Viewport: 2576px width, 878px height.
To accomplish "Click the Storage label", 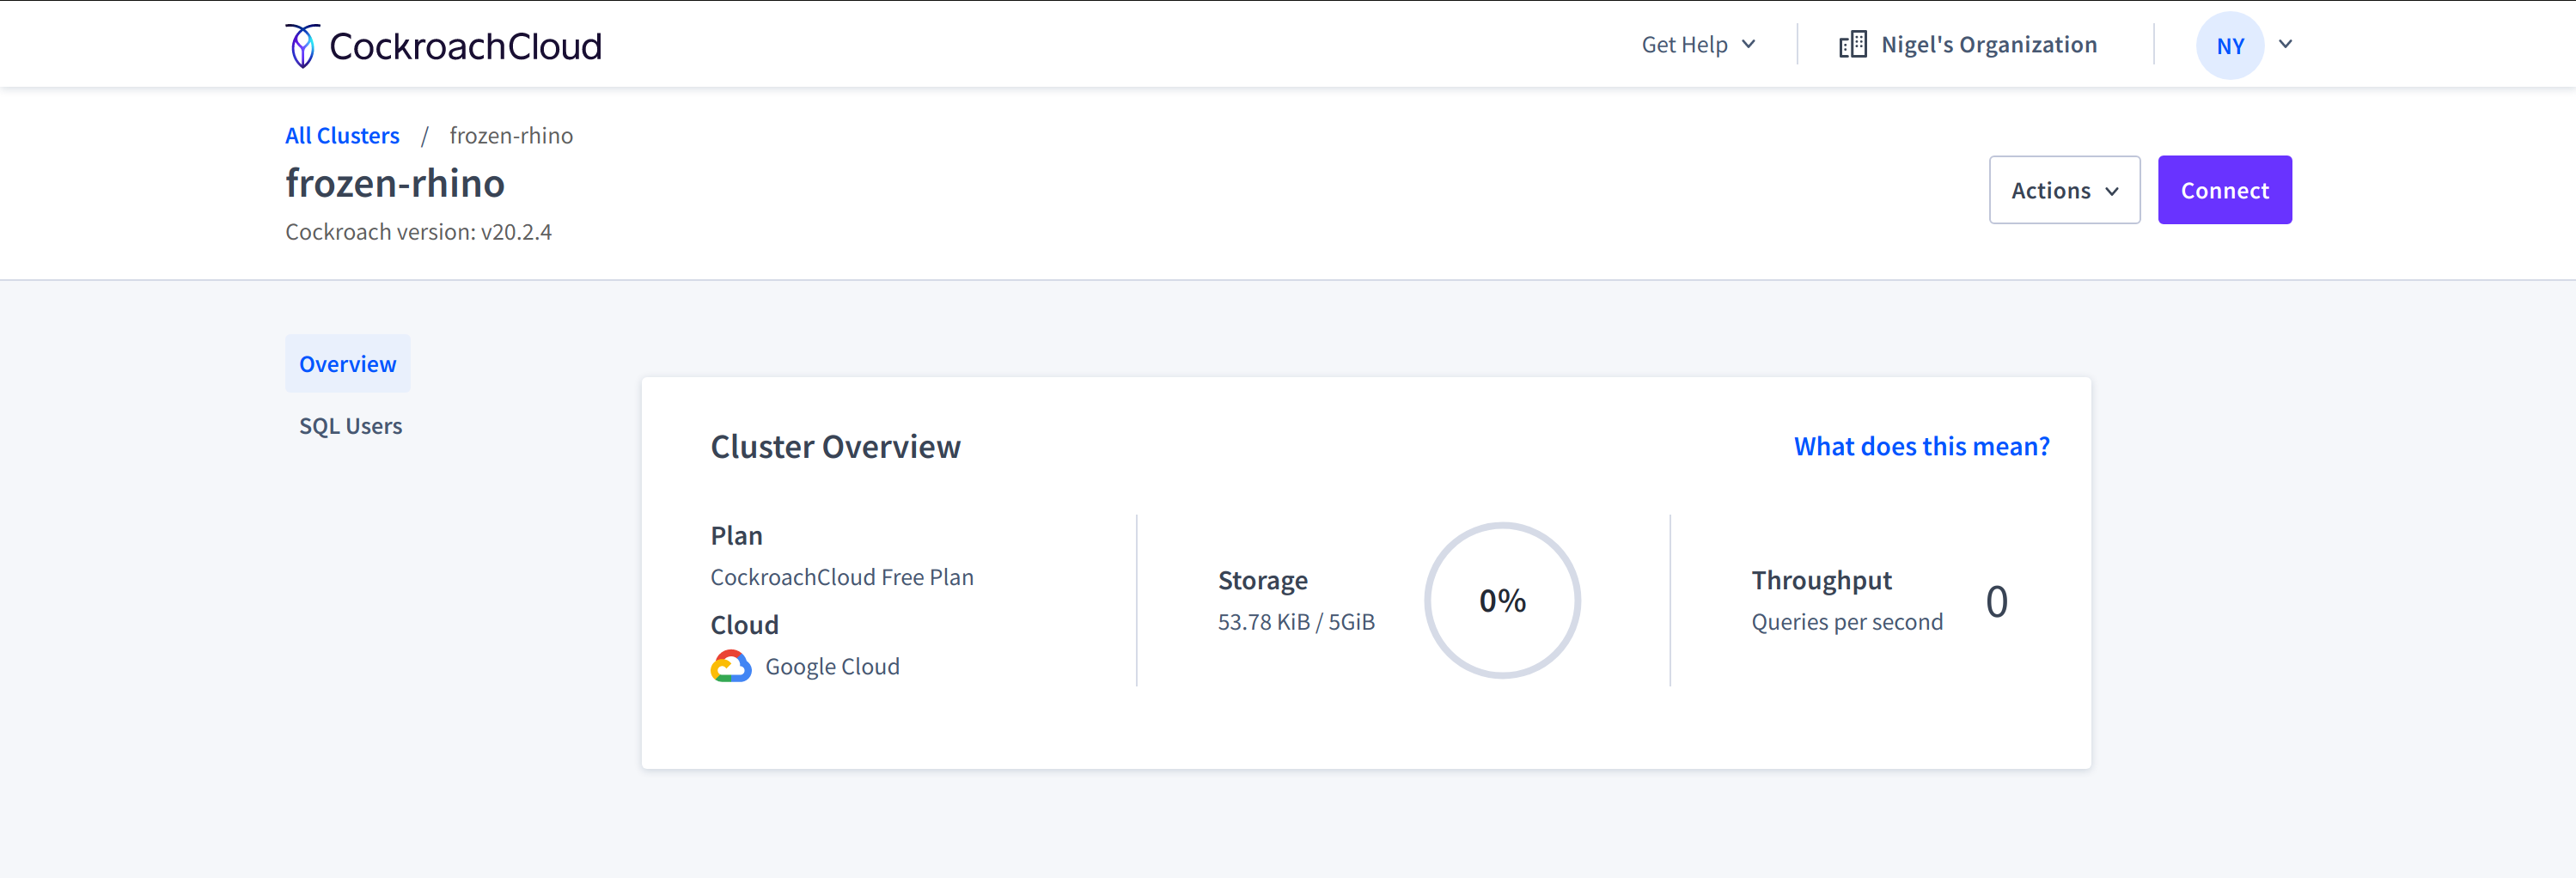I will pyautogui.click(x=1262, y=580).
